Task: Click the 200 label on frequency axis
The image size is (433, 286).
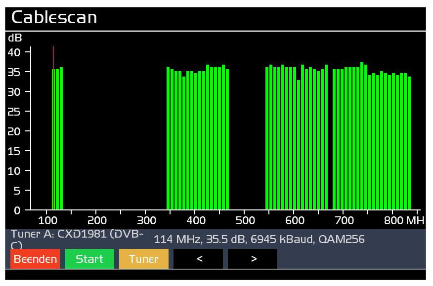Action: pyautogui.click(x=97, y=220)
